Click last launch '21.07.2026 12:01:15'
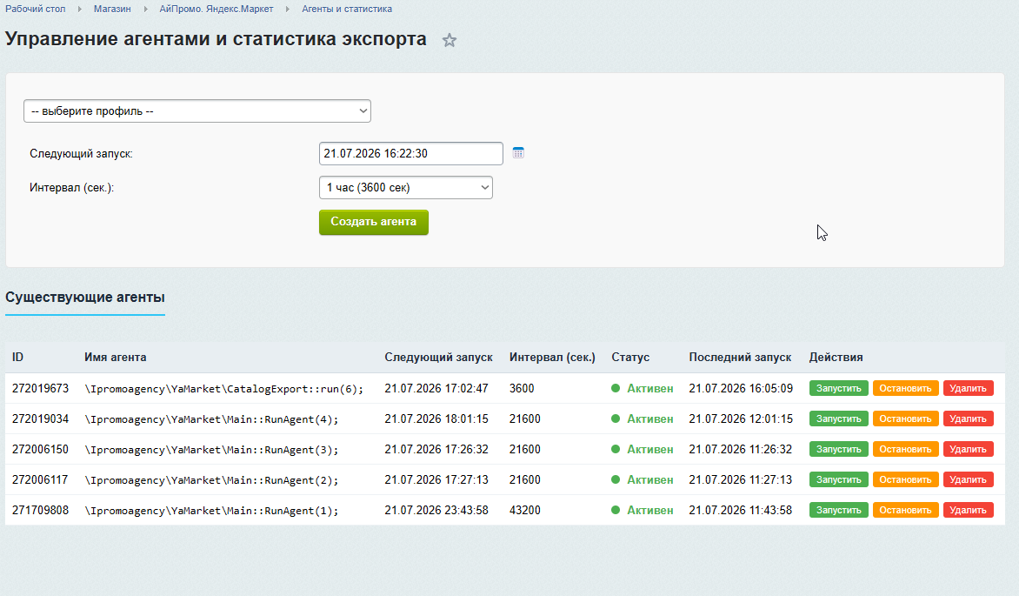 pyautogui.click(x=741, y=419)
